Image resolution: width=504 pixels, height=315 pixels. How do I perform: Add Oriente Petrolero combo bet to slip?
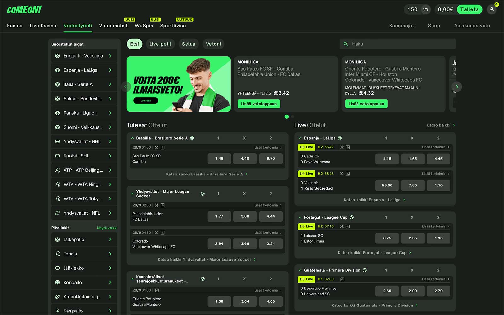pos(366,104)
